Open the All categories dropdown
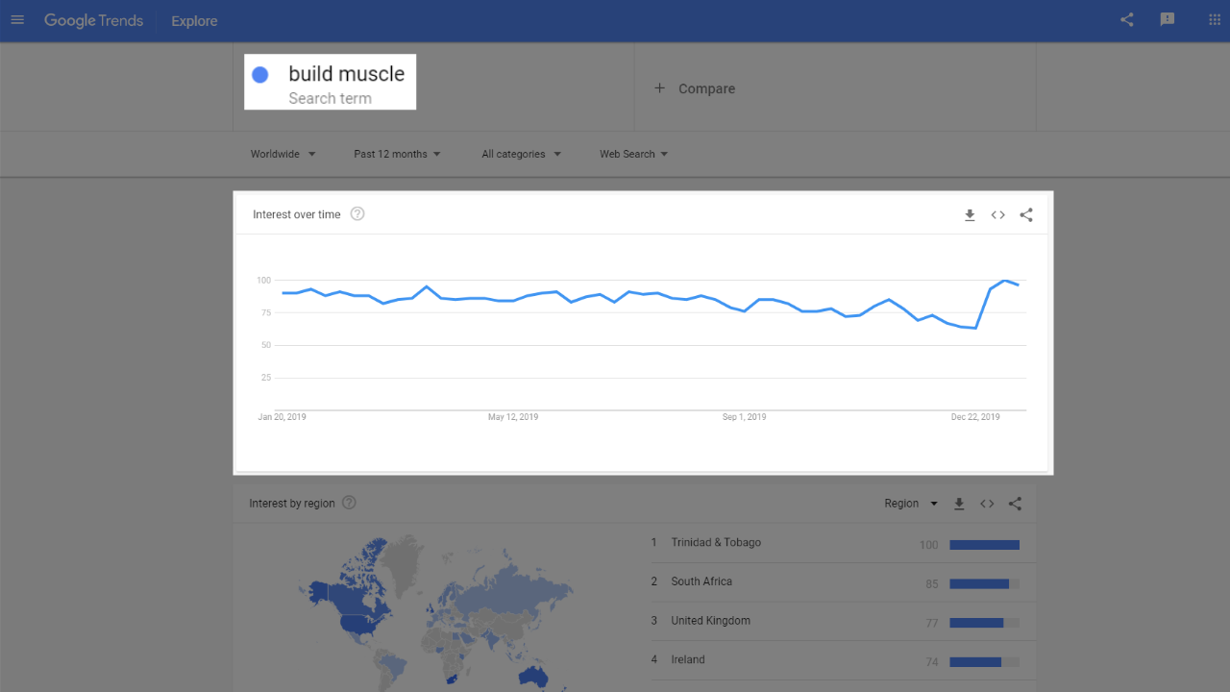 (x=522, y=154)
